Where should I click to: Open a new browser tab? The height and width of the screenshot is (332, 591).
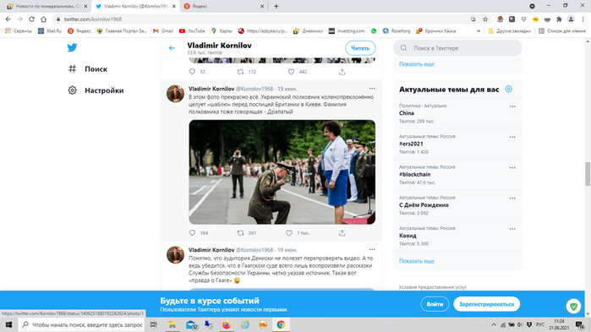(x=276, y=6)
